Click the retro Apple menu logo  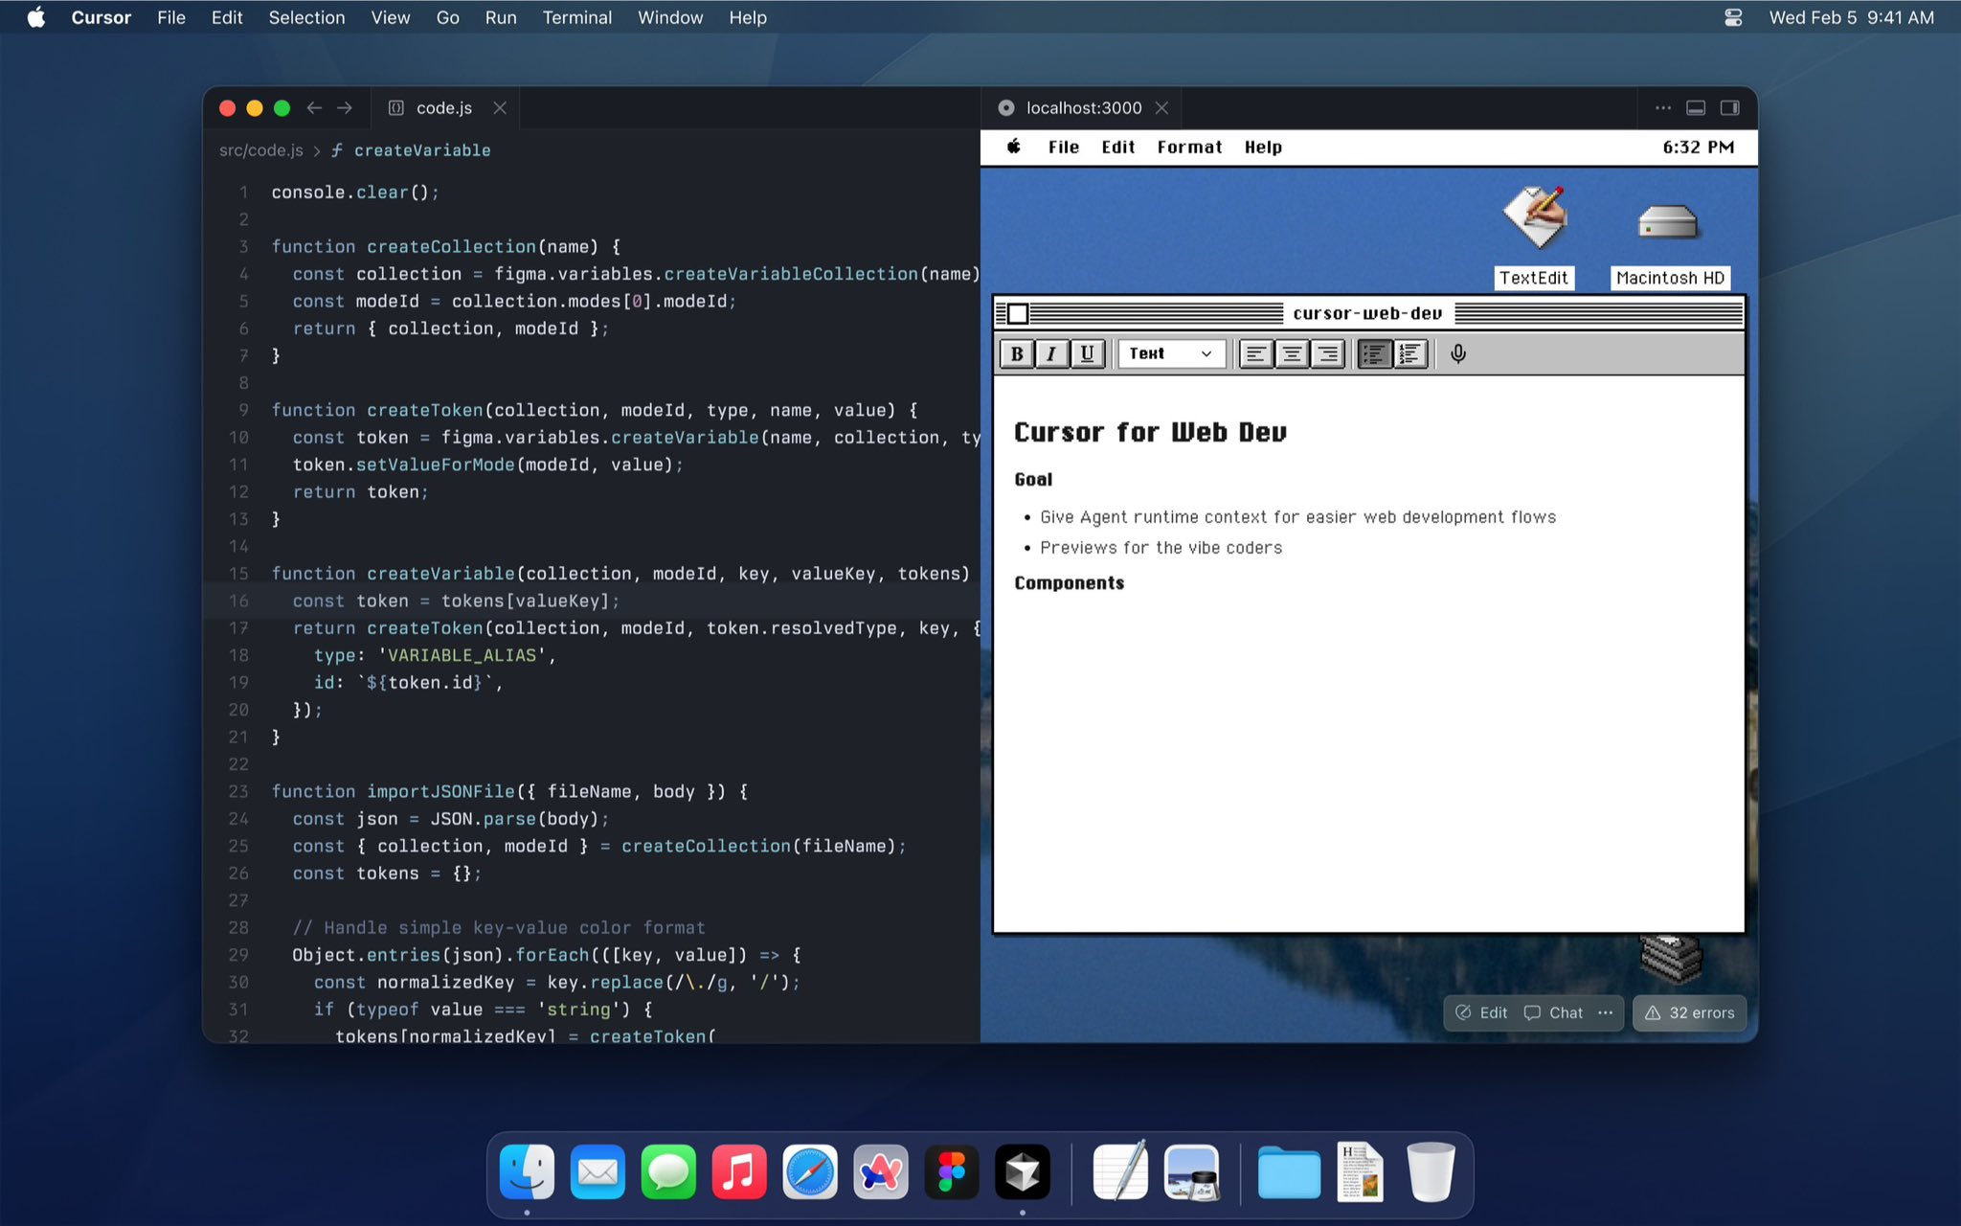tap(1014, 147)
